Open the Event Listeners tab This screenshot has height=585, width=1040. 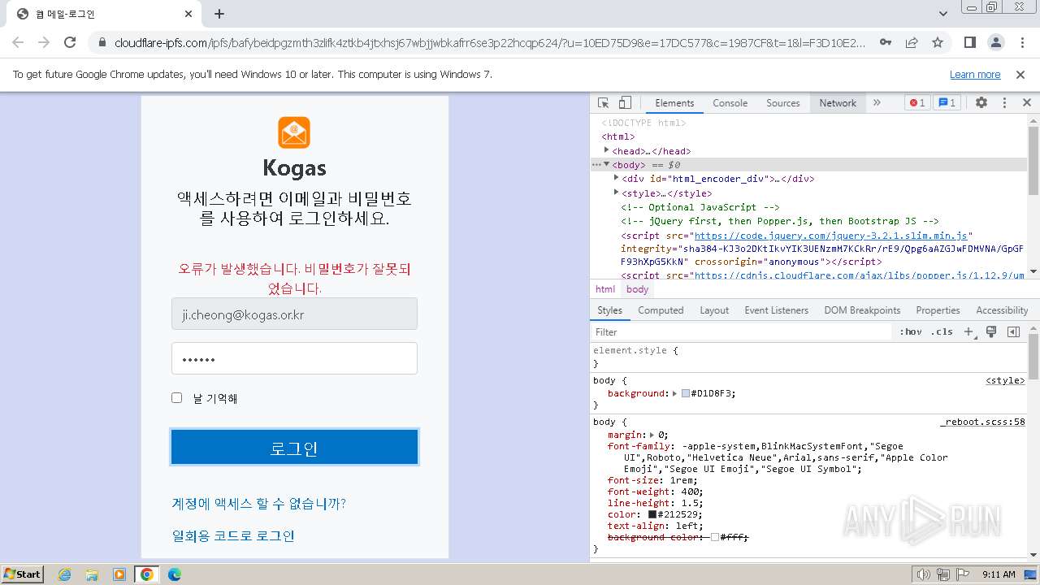tap(776, 310)
